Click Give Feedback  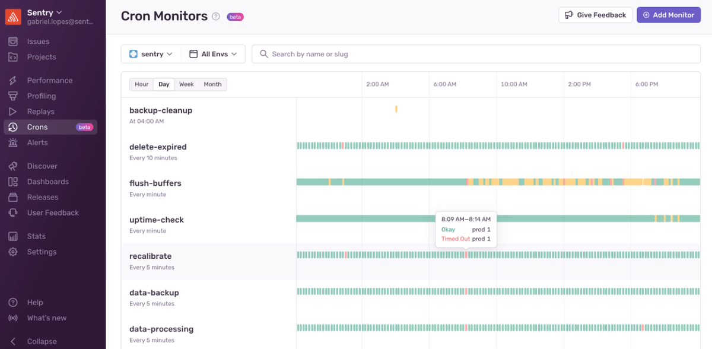tap(595, 15)
